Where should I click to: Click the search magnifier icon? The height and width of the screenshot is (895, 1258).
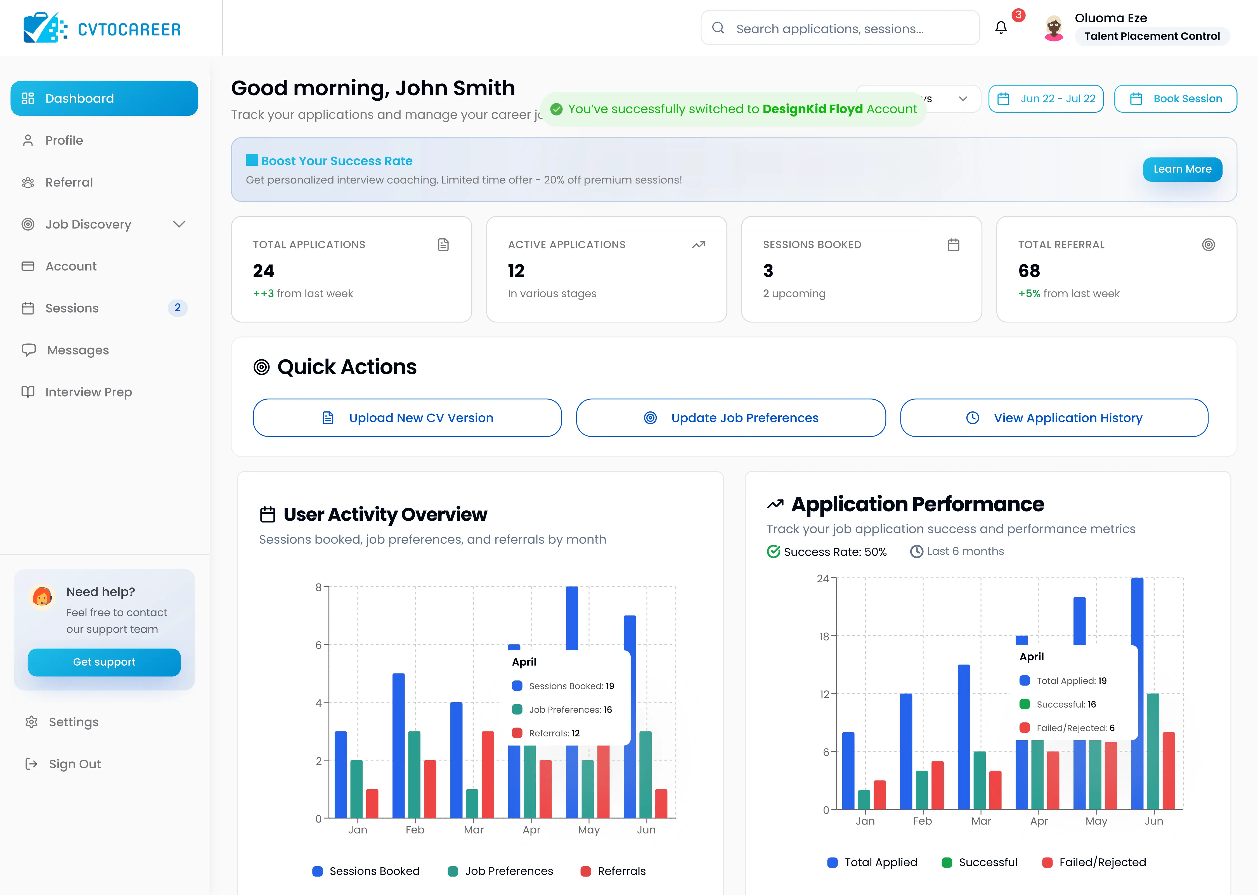[718, 28]
